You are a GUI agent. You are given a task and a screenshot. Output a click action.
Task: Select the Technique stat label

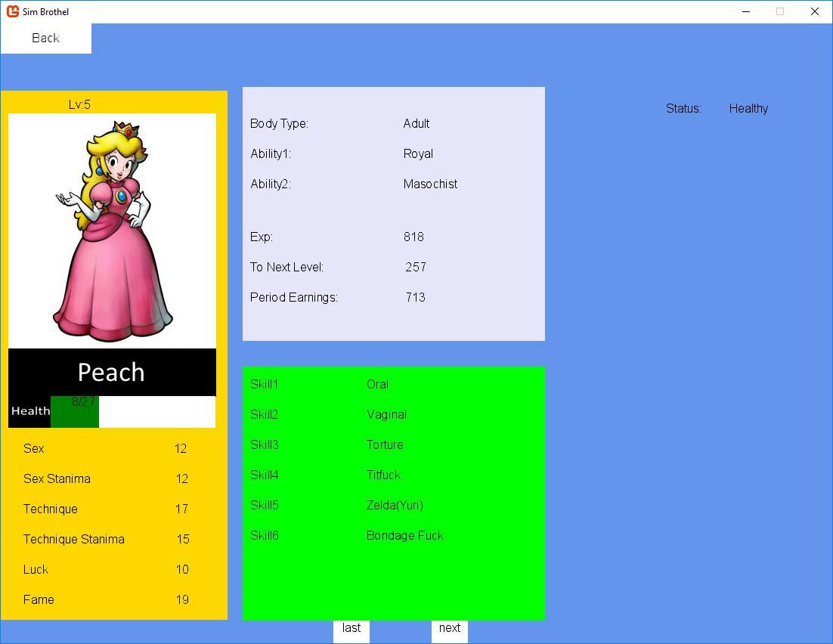[51, 509]
